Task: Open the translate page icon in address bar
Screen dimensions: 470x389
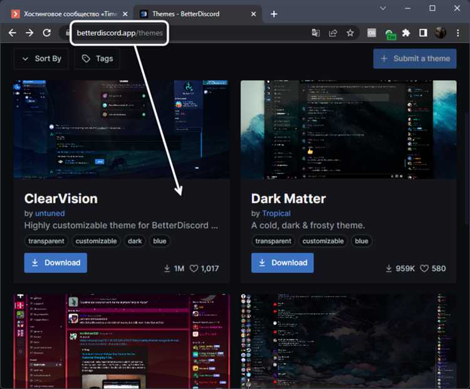Action: pyautogui.click(x=315, y=33)
